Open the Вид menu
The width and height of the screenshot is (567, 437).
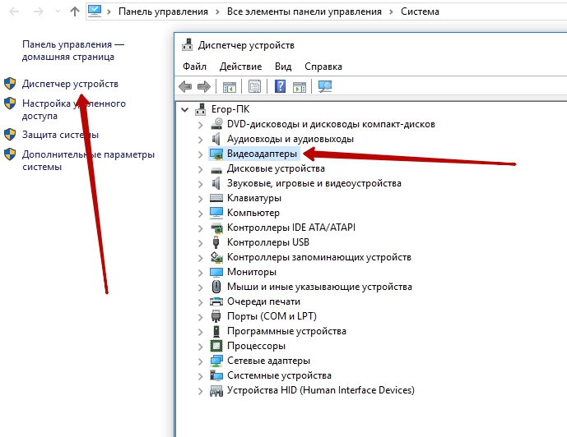coord(283,67)
